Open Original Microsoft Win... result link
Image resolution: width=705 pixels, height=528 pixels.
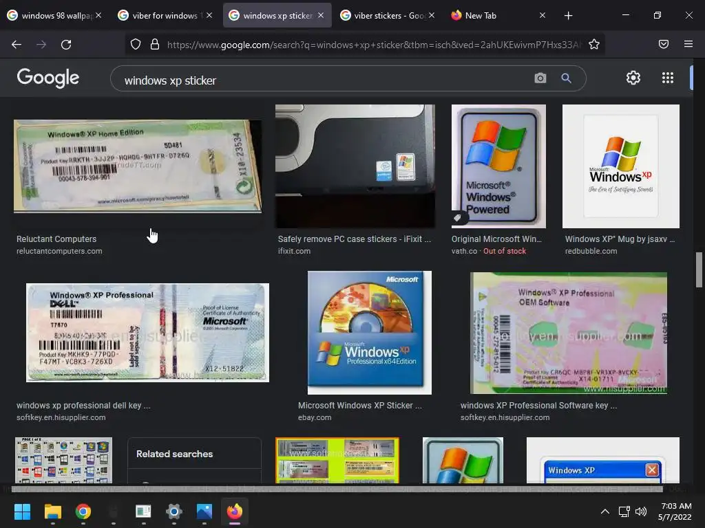click(497, 239)
